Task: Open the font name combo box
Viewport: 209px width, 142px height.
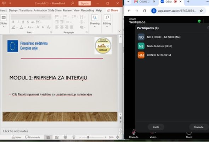Action: 26,17
